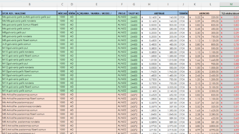This screenshot has height=134, width=239.
Task: Select column H header
Action: click(x=149, y=5)
